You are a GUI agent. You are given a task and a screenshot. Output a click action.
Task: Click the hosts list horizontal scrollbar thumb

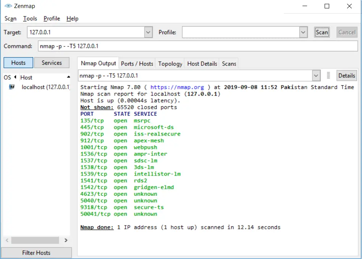click(x=35, y=240)
